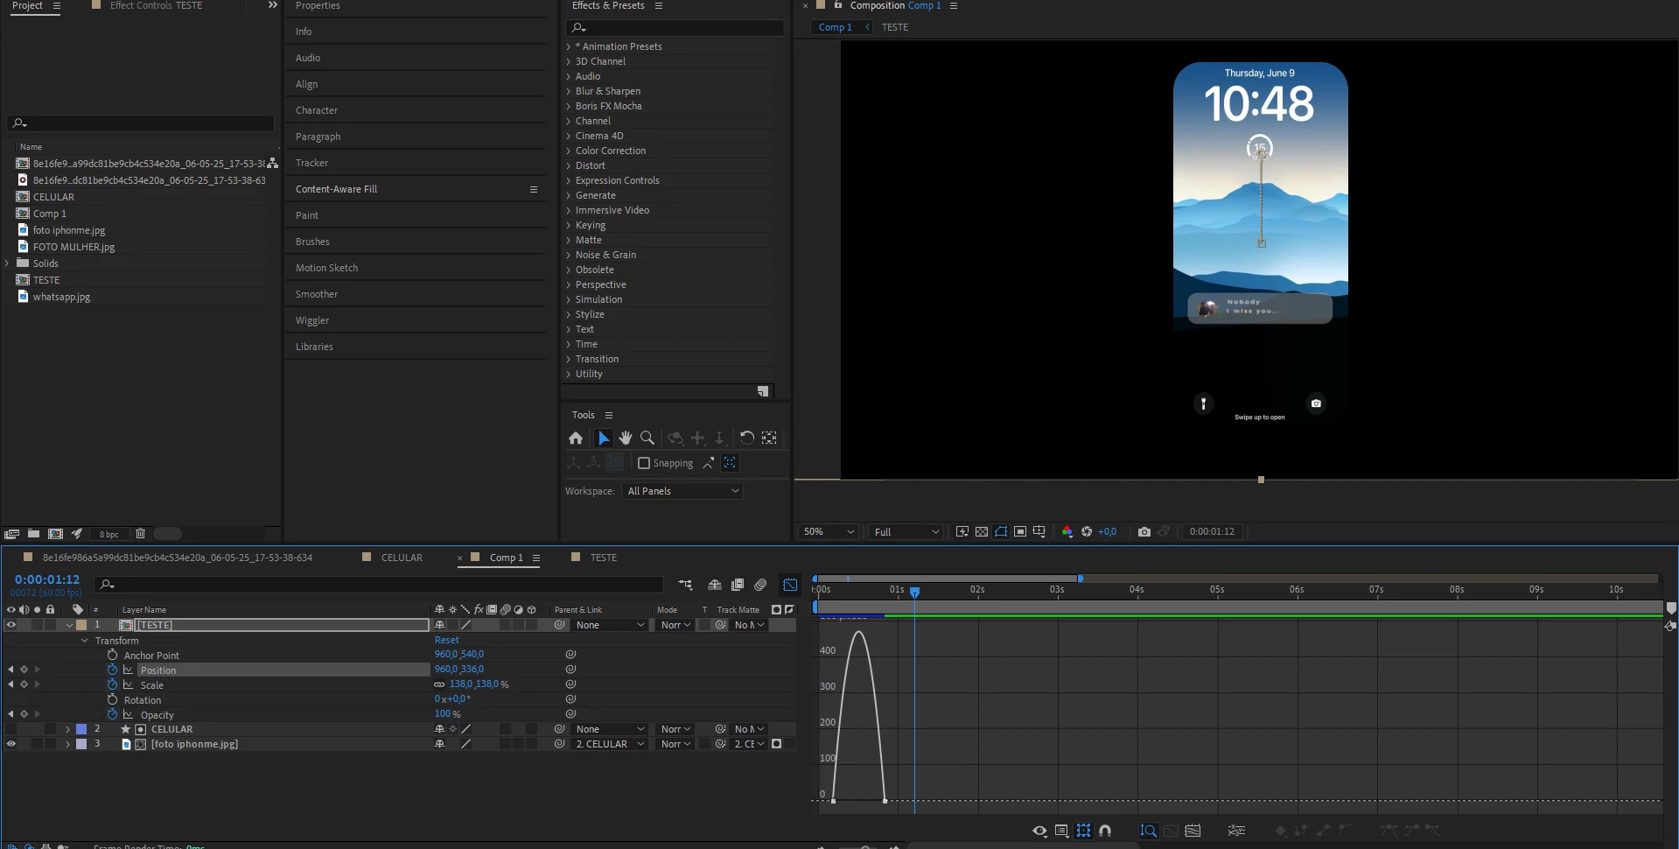The width and height of the screenshot is (1679, 849).
Task: Expand the Color Correction effects category
Action: tap(569, 151)
